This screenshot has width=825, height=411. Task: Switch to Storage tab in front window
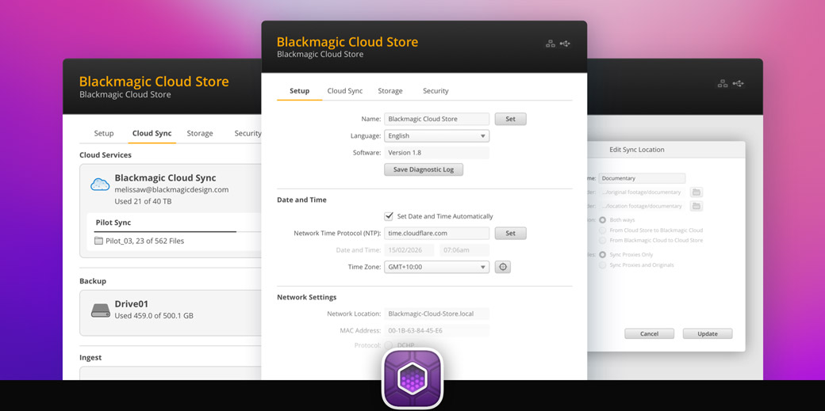[389, 91]
